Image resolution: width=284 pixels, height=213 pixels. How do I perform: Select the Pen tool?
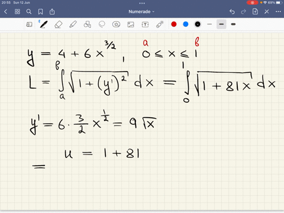[43, 24]
